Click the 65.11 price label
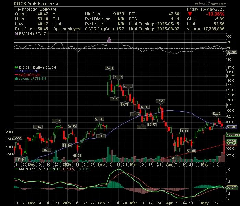The width and height of the screenshot is (240, 206). point(145,107)
